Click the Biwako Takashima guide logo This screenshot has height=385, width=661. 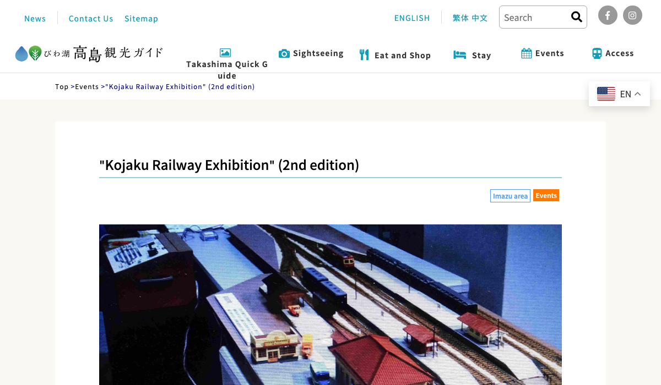[x=89, y=53]
